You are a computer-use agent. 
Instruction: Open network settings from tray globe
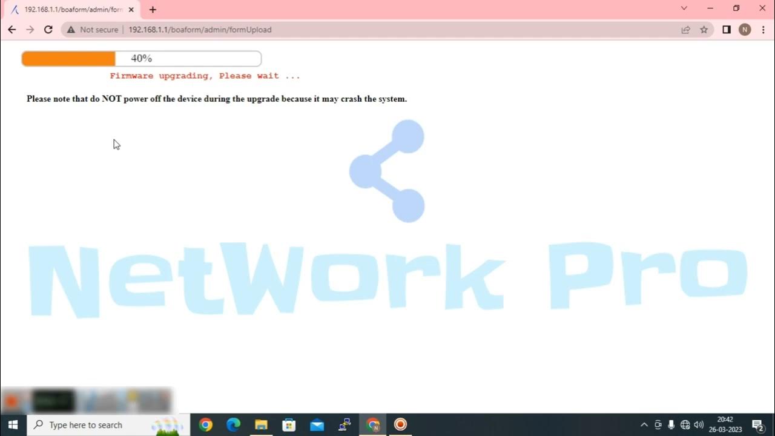pos(685,424)
